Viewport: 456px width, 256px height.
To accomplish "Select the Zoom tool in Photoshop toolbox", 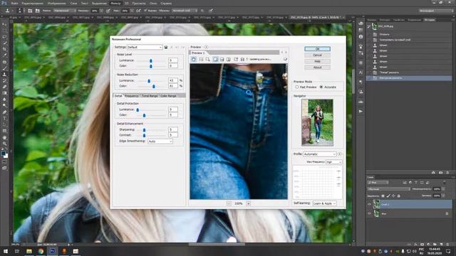I will coord(4,144).
